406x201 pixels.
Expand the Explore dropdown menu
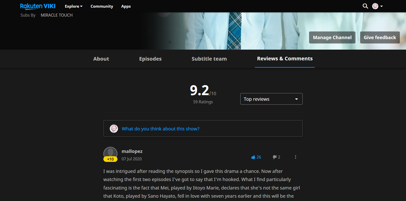click(x=73, y=6)
